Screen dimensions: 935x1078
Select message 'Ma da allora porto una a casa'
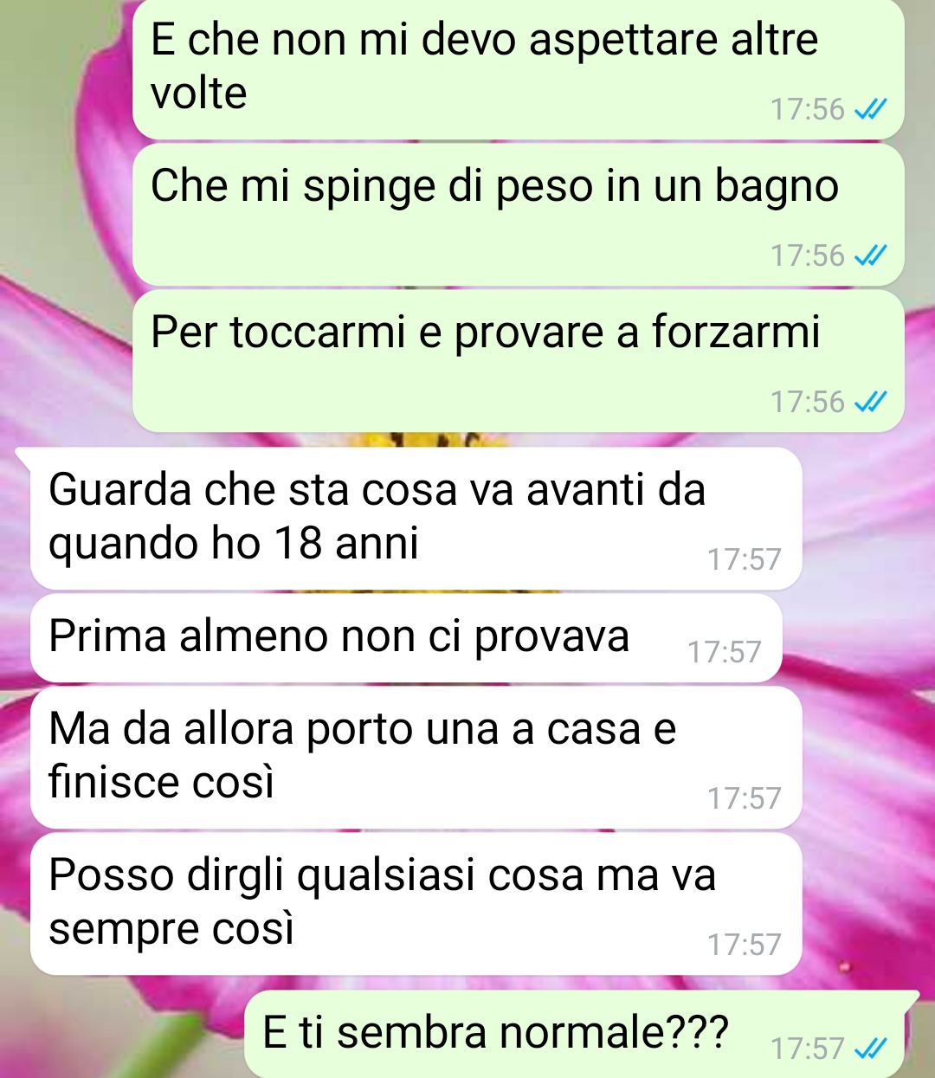coord(416,758)
